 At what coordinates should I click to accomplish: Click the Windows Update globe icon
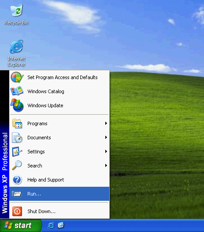point(17,105)
